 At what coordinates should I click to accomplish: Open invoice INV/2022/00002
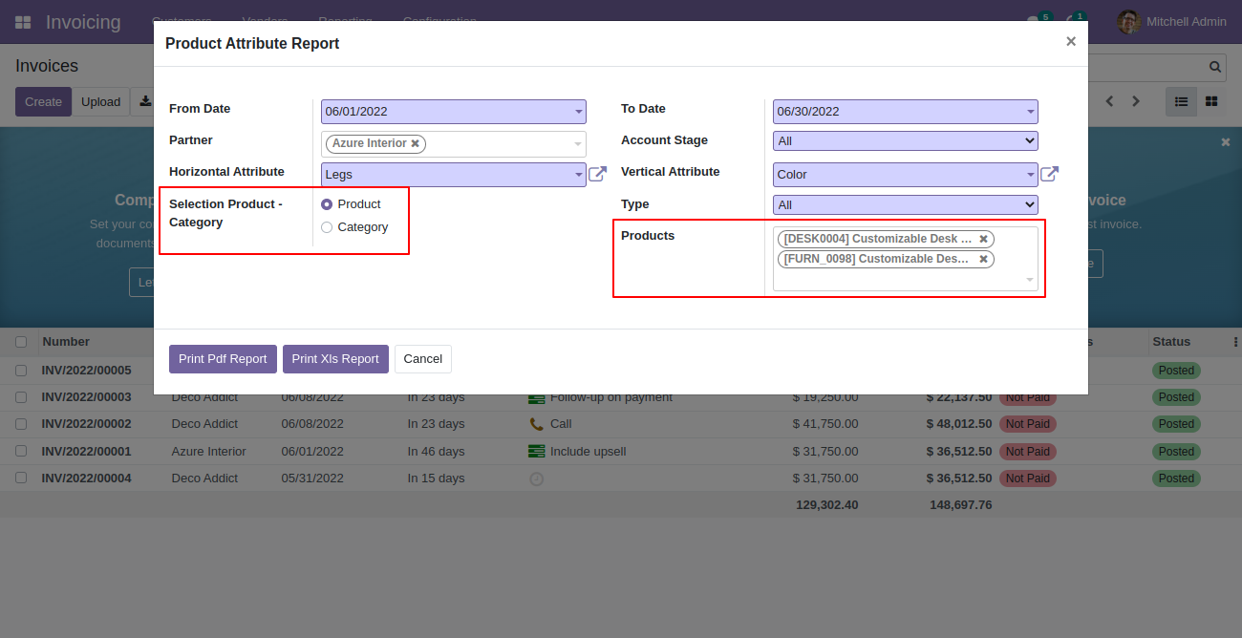tap(86, 424)
